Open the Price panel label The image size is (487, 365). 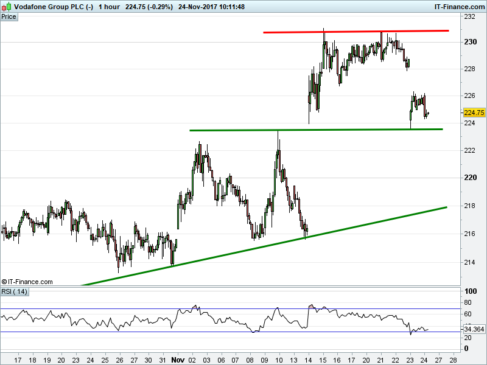(x=9, y=17)
